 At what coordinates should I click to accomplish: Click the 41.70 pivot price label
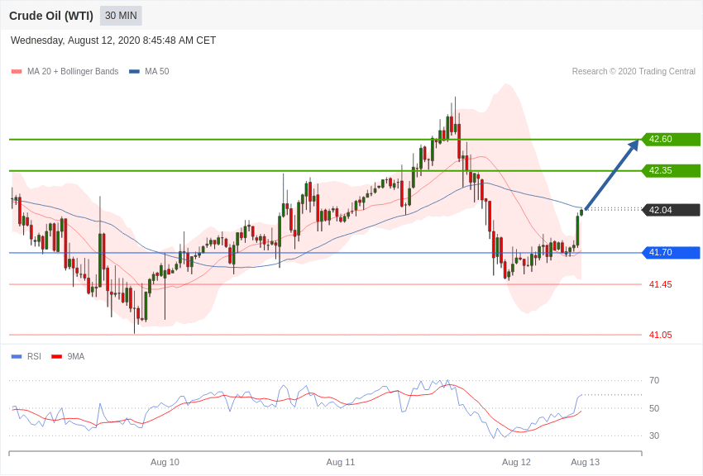click(x=672, y=253)
